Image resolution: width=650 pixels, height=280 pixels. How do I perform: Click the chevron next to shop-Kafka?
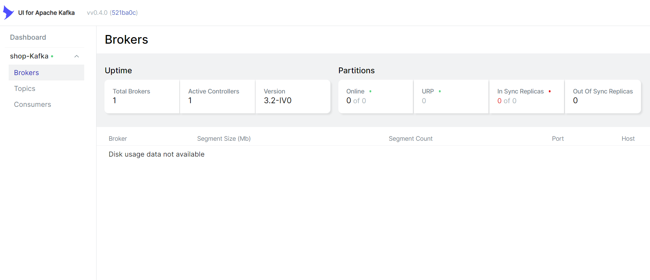pos(76,56)
